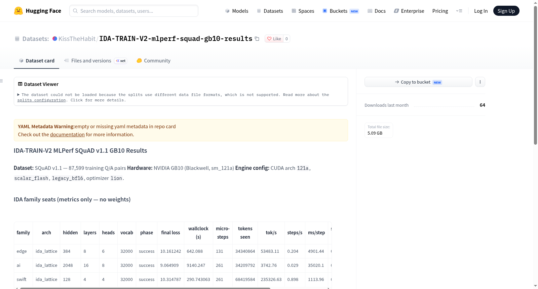Click the Models cube icon

(x=227, y=11)
